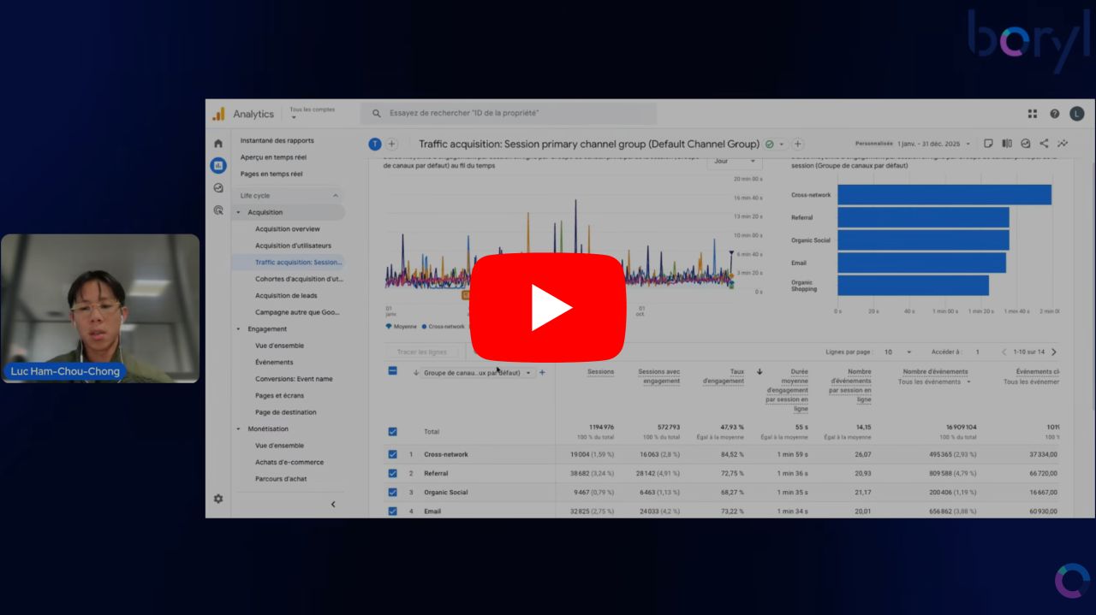Open the Admin settings gear icon
The image size is (1096, 615).
click(218, 499)
